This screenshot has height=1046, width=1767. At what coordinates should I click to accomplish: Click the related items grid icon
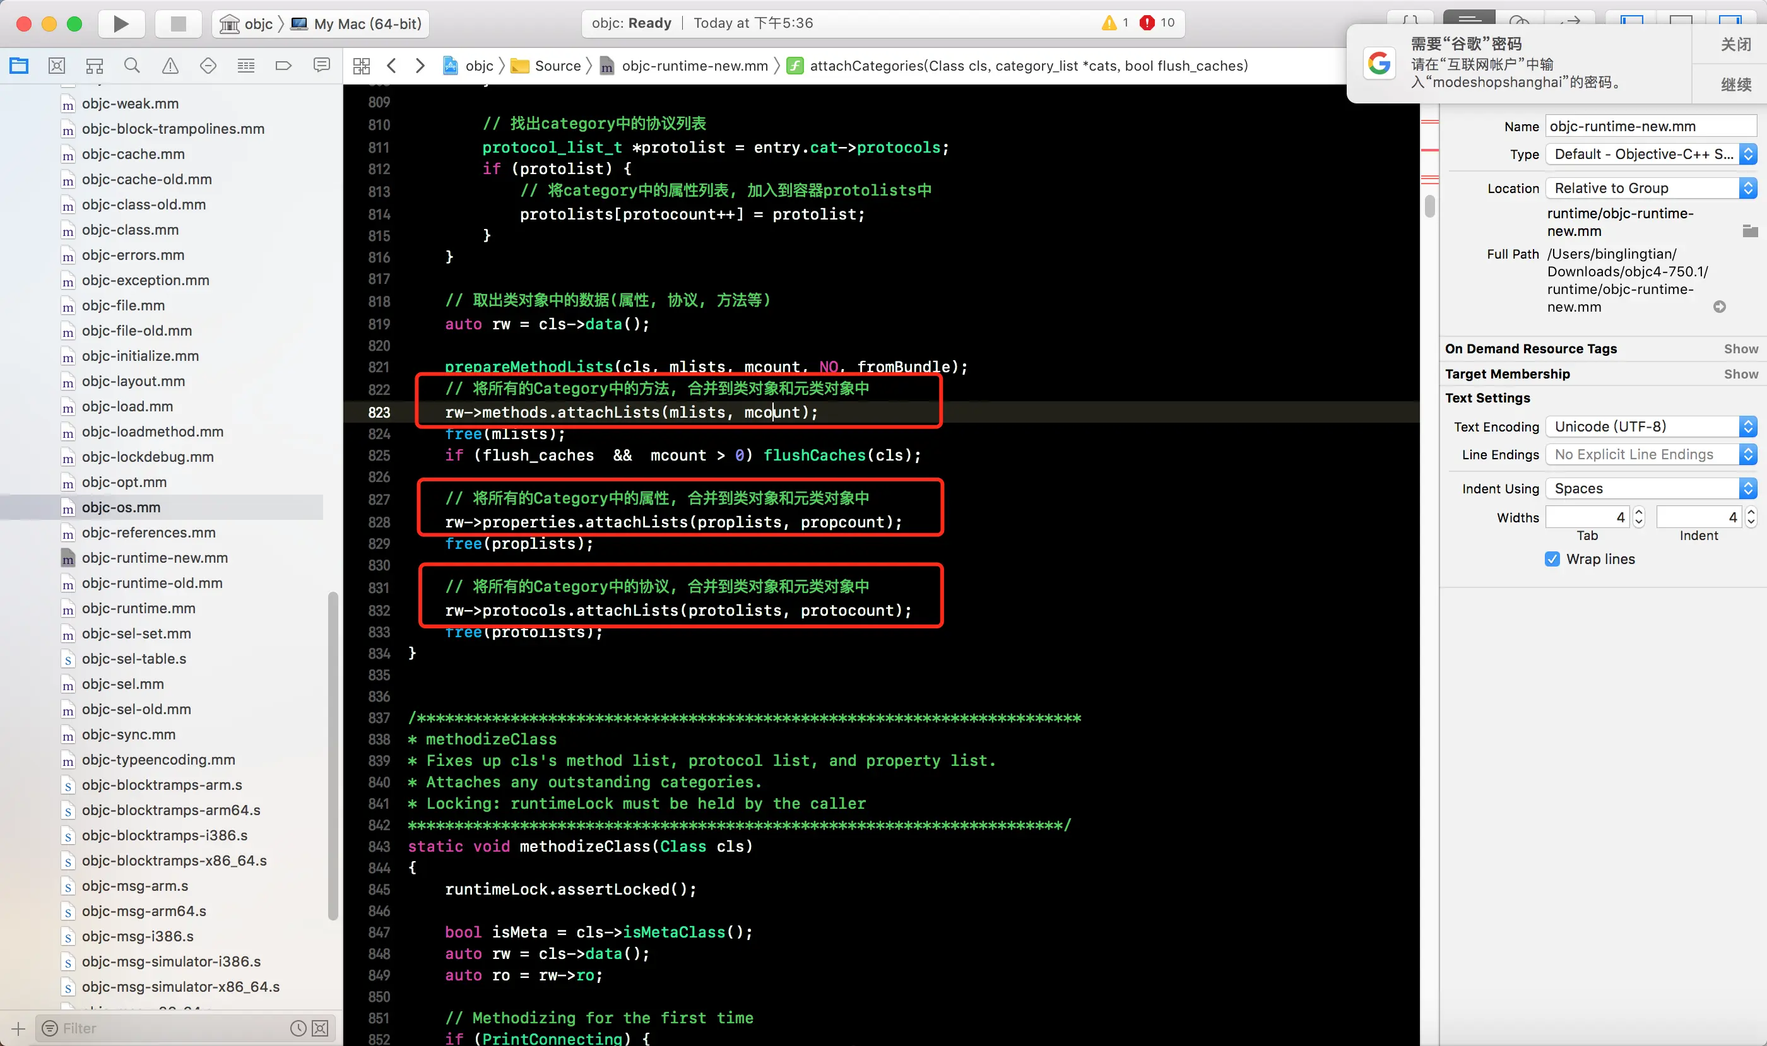pyautogui.click(x=362, y=66)
